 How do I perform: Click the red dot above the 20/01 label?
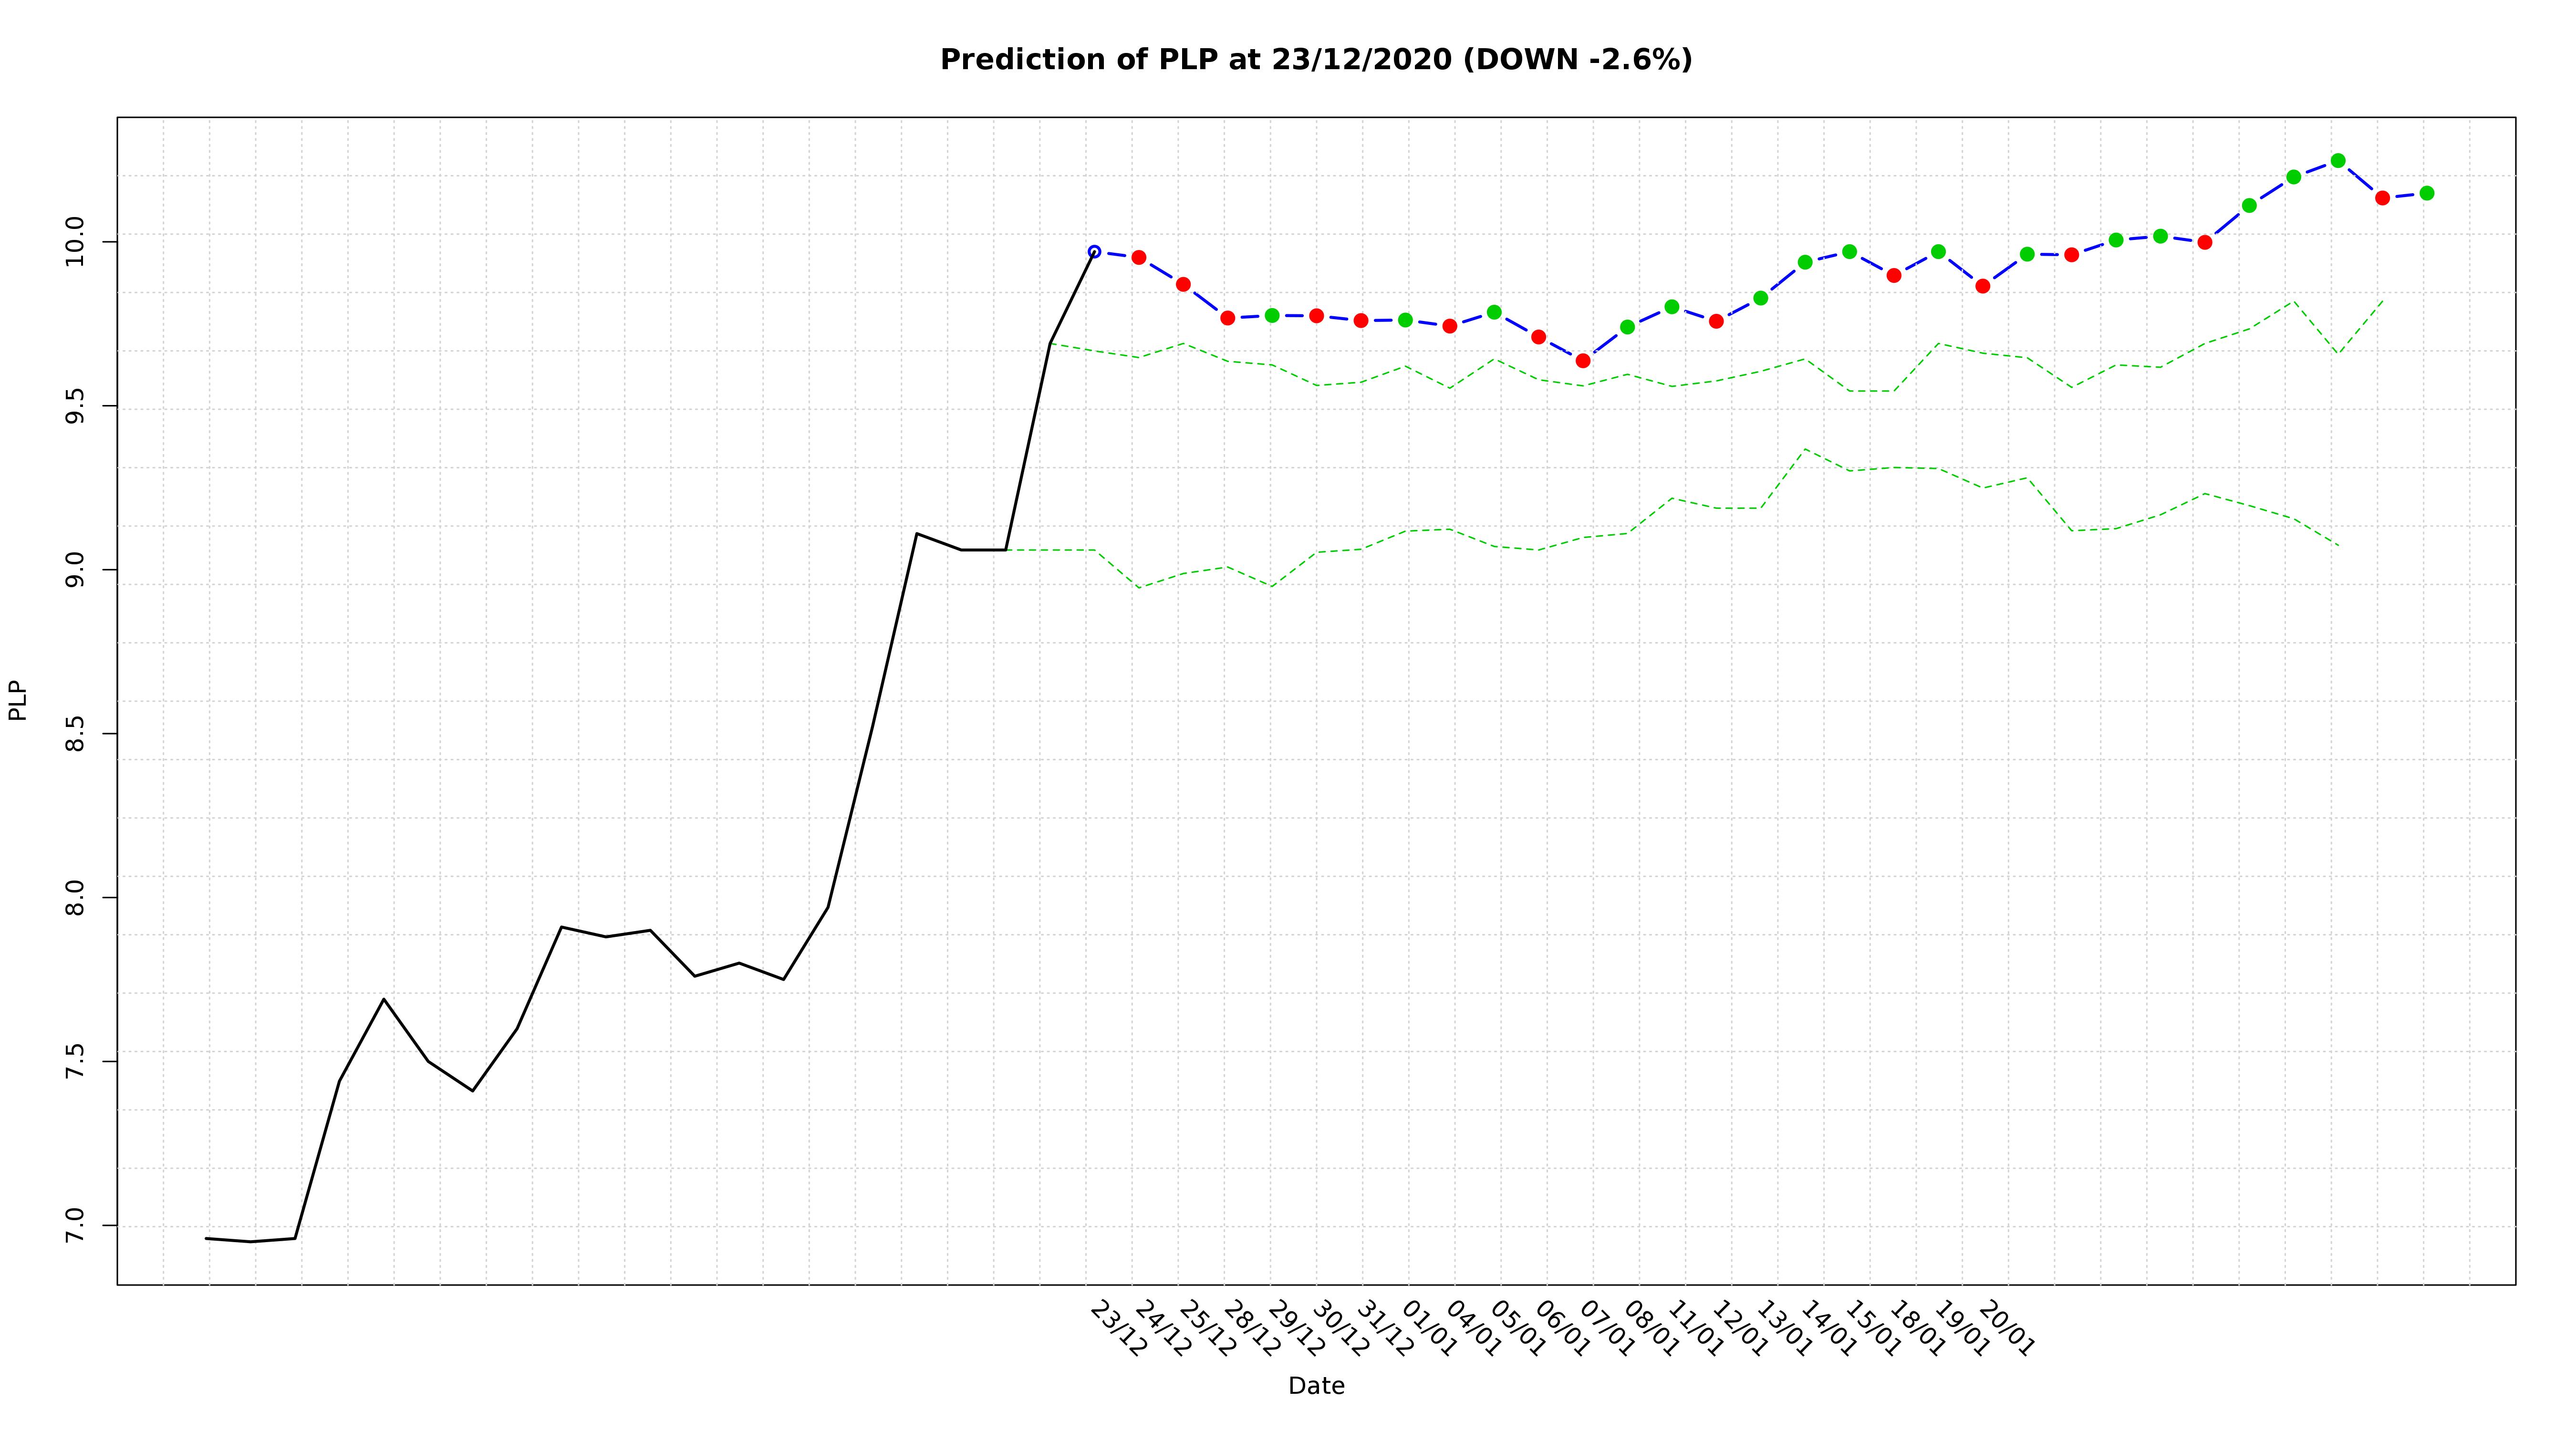click(x=1983, y=286)
